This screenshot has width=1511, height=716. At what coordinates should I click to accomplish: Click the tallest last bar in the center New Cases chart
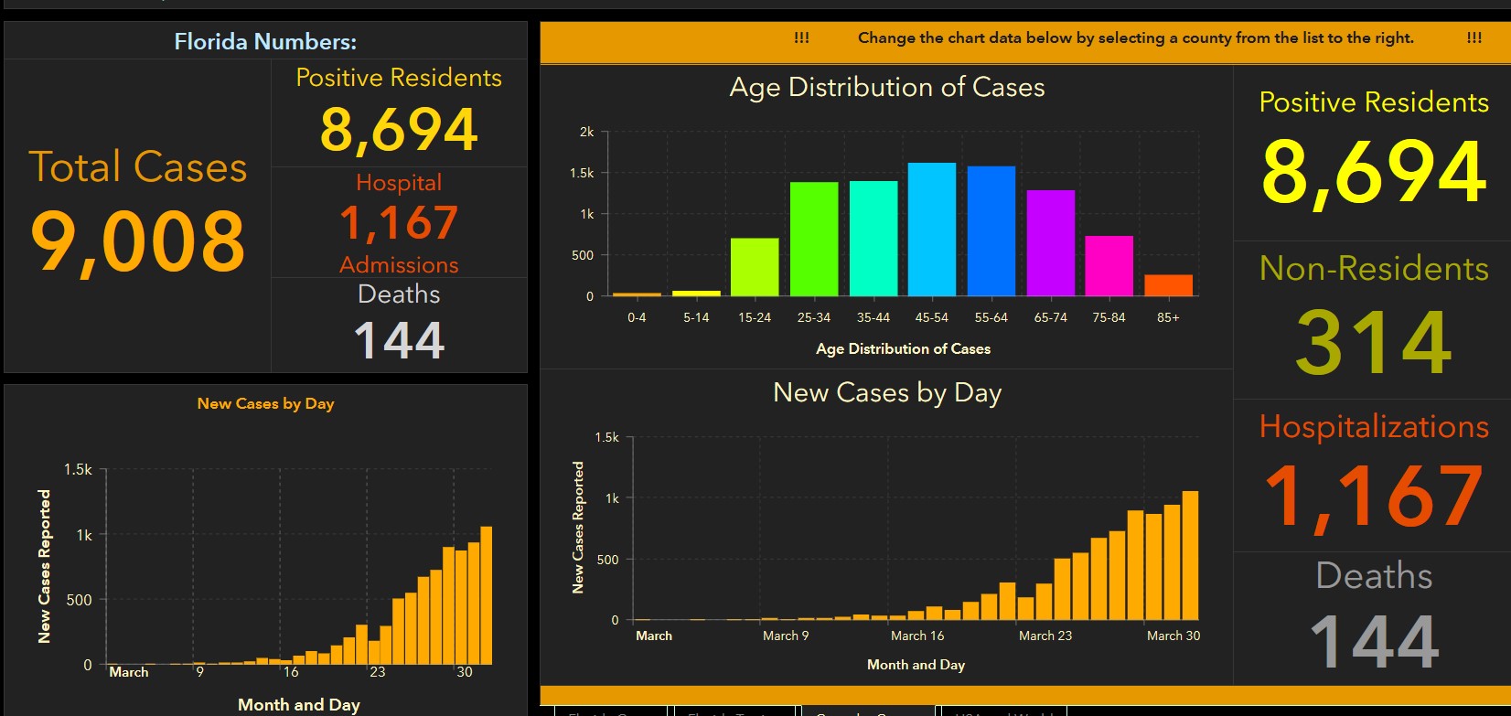pyautogui.click(x=1190, y=556)
